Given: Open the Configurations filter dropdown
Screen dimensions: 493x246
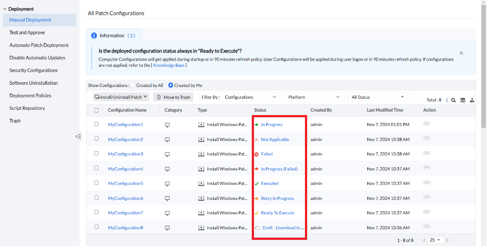Looking at the screenshot, I should tap(251, 97).
